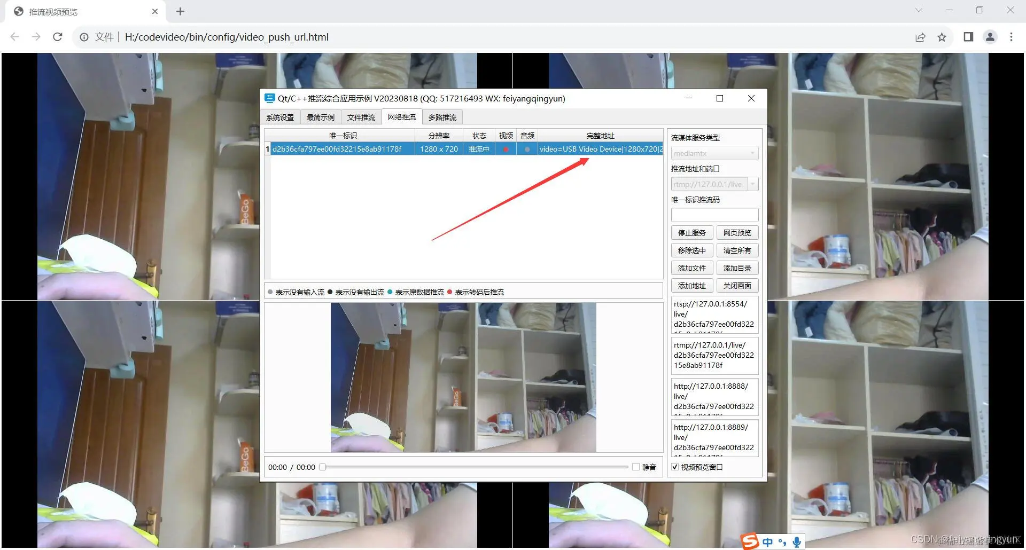The height and width of the screenshot is (550, 1026).
Task: Bookmark this page with star icon
Action: pyautogui.click(x=942, y=37)
